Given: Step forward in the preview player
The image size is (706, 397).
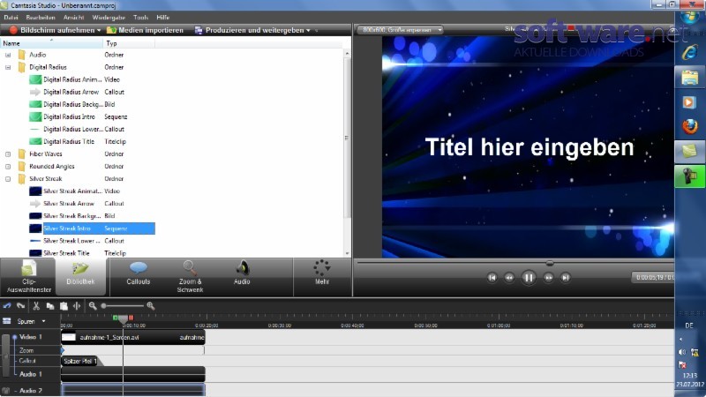Looking at the screenshot, I should 548,278.
